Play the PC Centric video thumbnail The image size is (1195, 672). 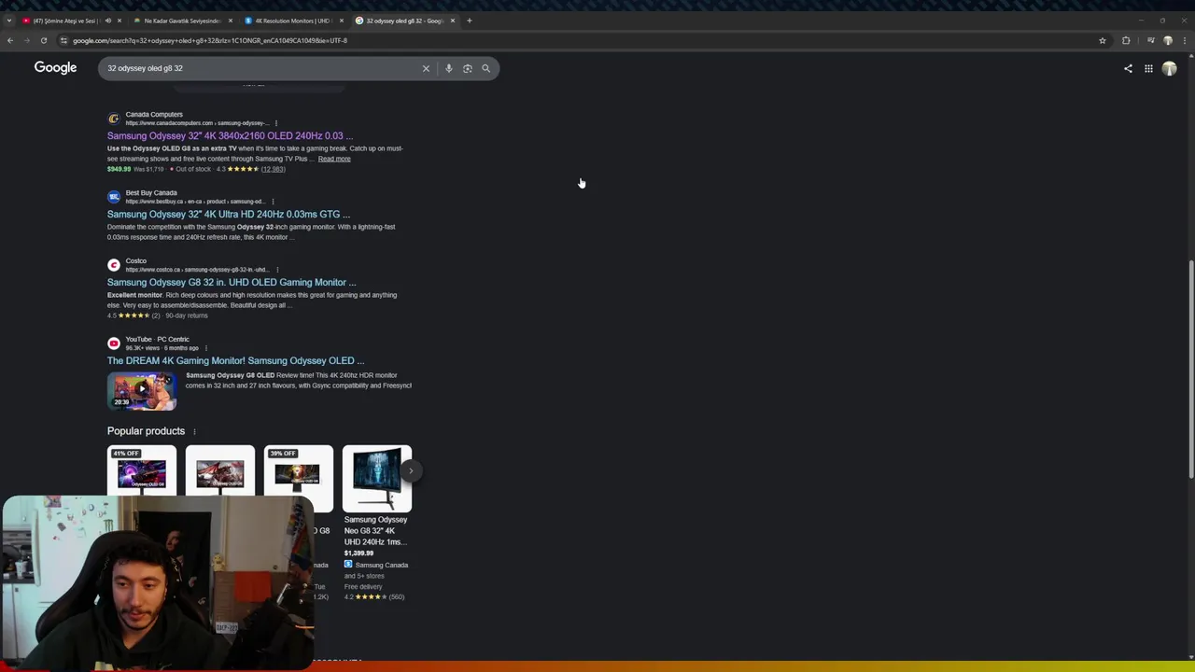pos(142,391)
